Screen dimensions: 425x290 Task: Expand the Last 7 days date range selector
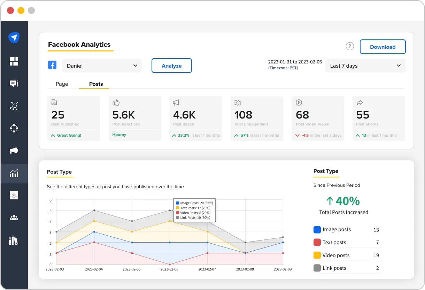tap(365, 66)
